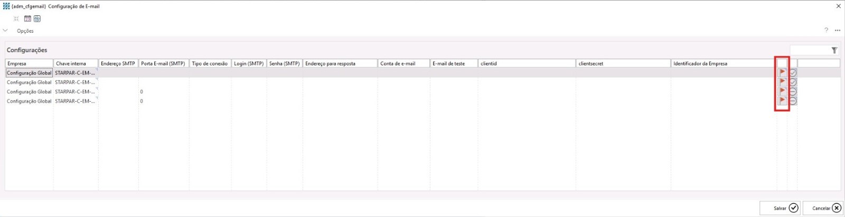845x217 pixels.
Task: Click the Cancelar button
Action: click(x=823, y=208)
